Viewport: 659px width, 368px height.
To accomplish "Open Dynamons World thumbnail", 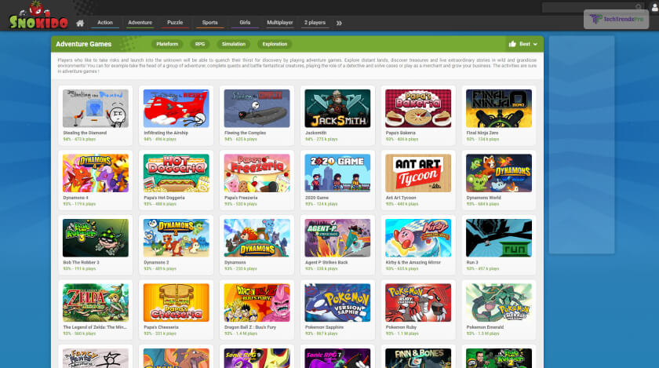I will click(x=499, y=173).
